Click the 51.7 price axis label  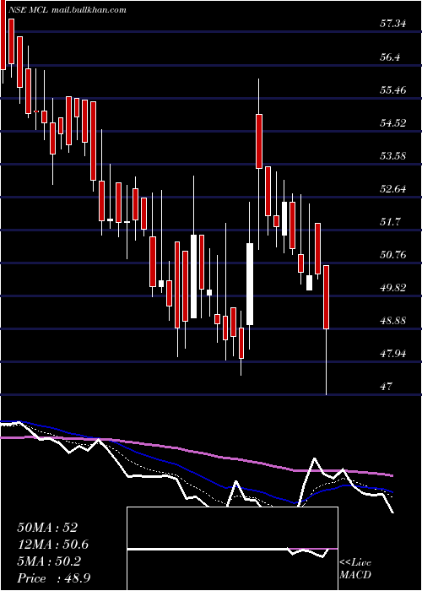[392, 221]
